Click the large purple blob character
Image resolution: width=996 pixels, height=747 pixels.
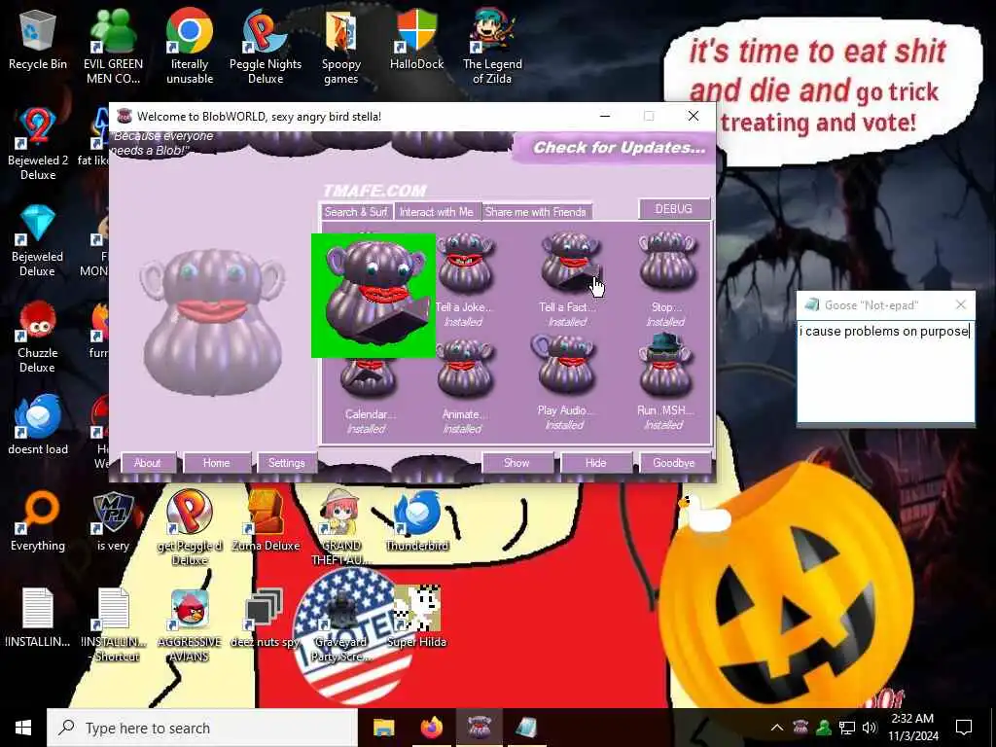pyautogui.click(x=213, y=321)
